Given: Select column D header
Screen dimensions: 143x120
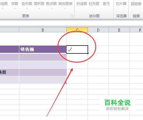Looking at the screenshot, I should click(98, 30).
